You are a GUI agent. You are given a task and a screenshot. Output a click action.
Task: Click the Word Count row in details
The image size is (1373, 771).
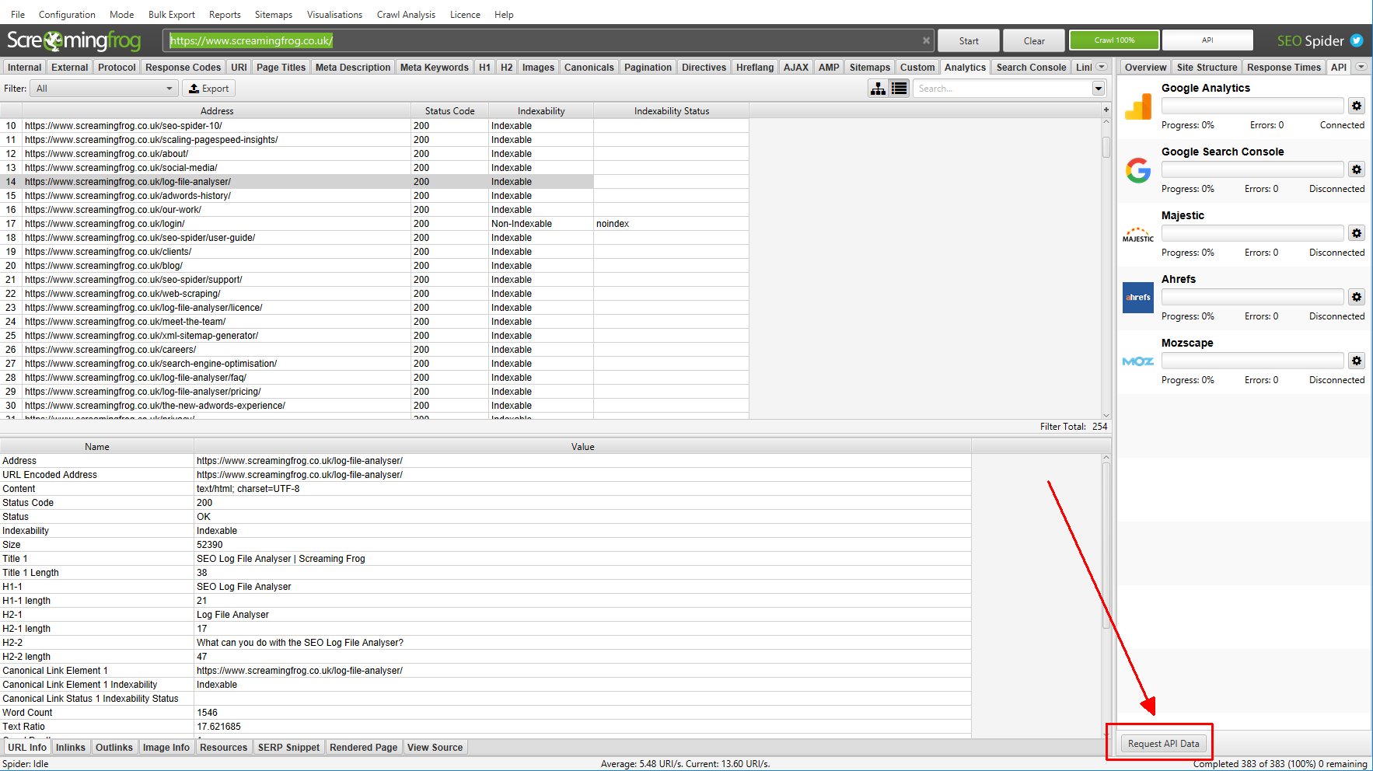click(485, 713)
